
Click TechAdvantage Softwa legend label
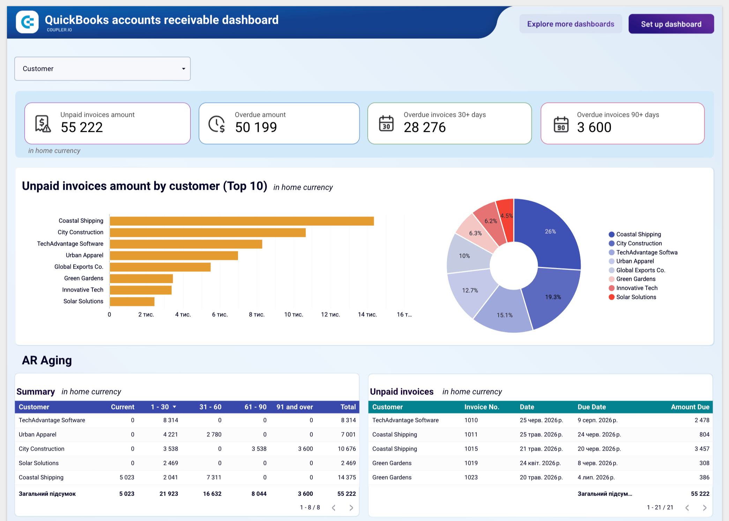pos(647,252)
